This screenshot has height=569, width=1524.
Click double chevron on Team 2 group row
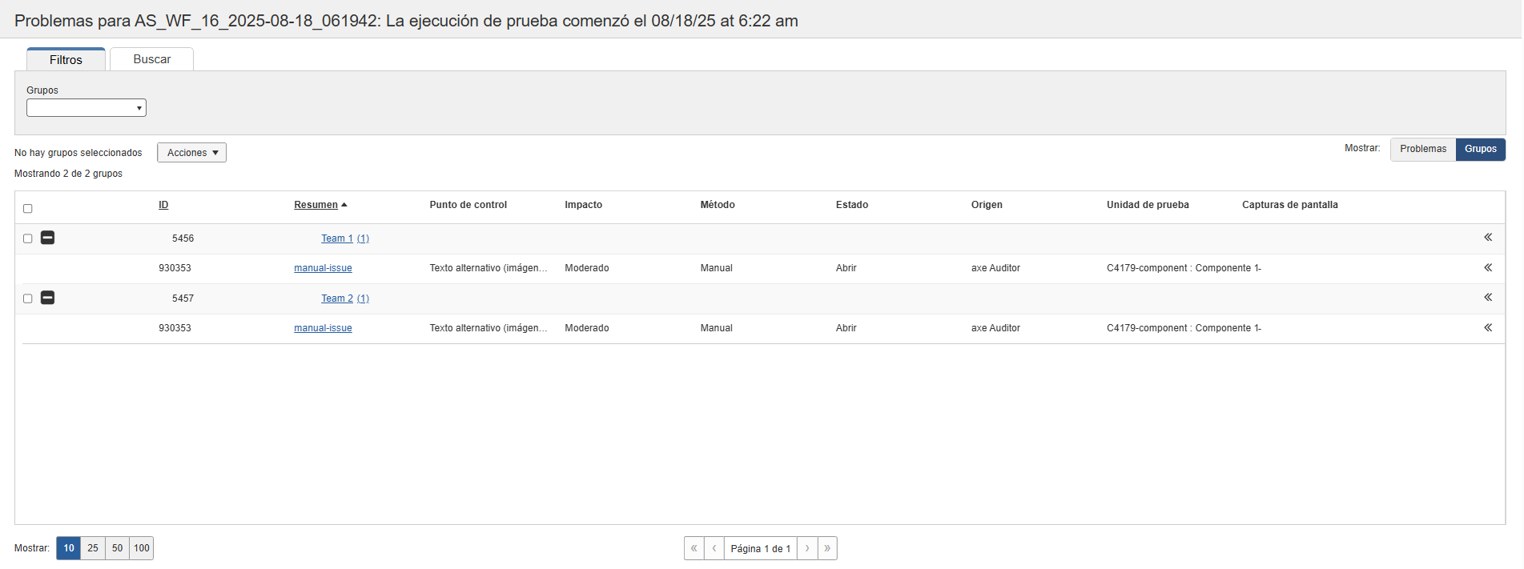(x=1487, y=298)
